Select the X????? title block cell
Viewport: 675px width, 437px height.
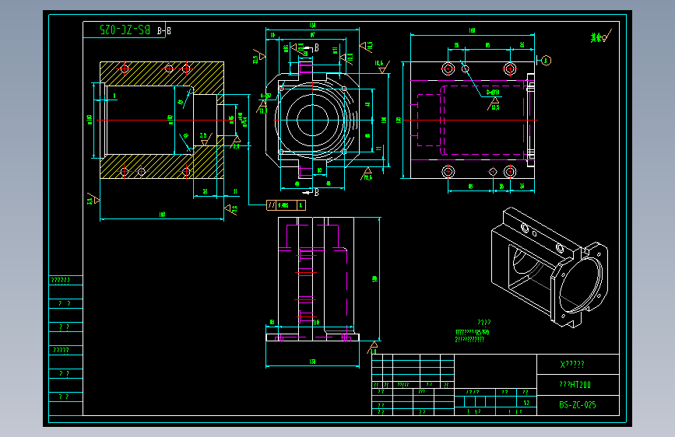[x=578, y=365]
